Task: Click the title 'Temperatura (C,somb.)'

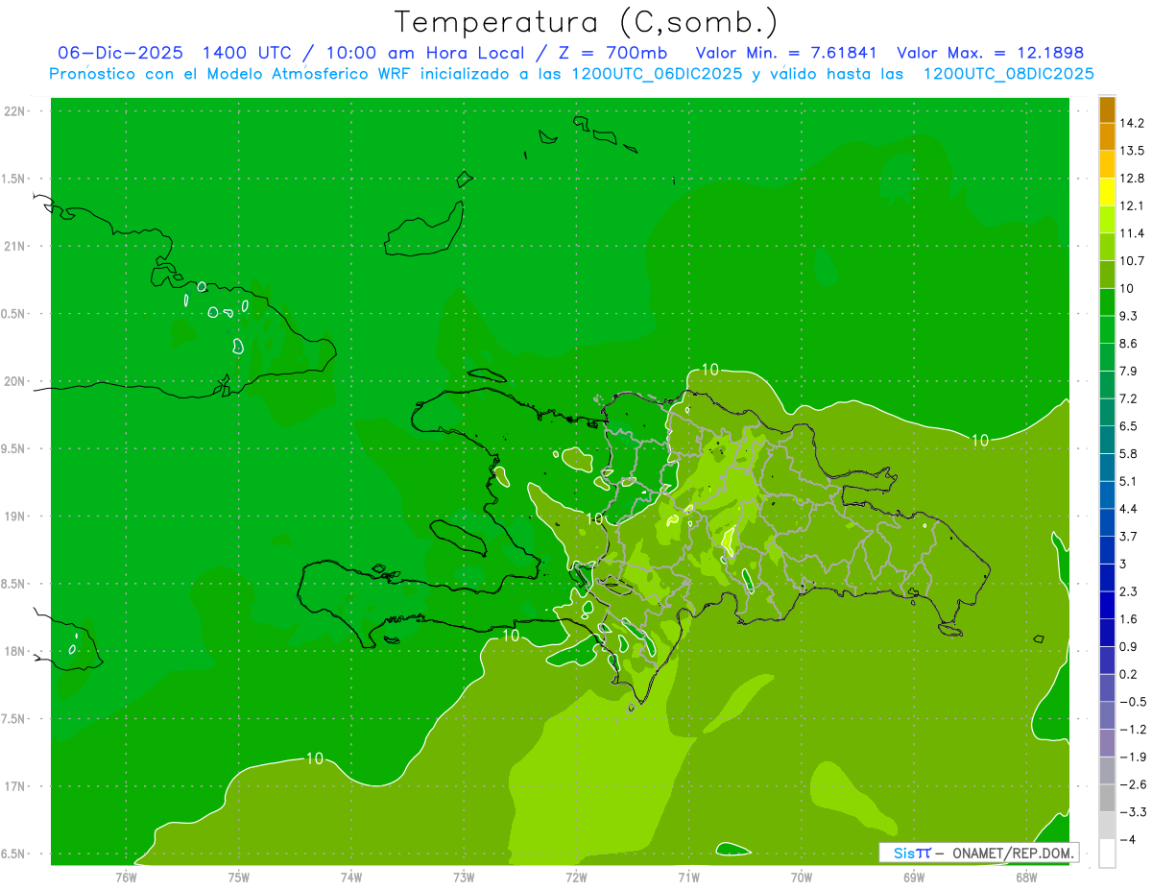Action: coord(587,21)
